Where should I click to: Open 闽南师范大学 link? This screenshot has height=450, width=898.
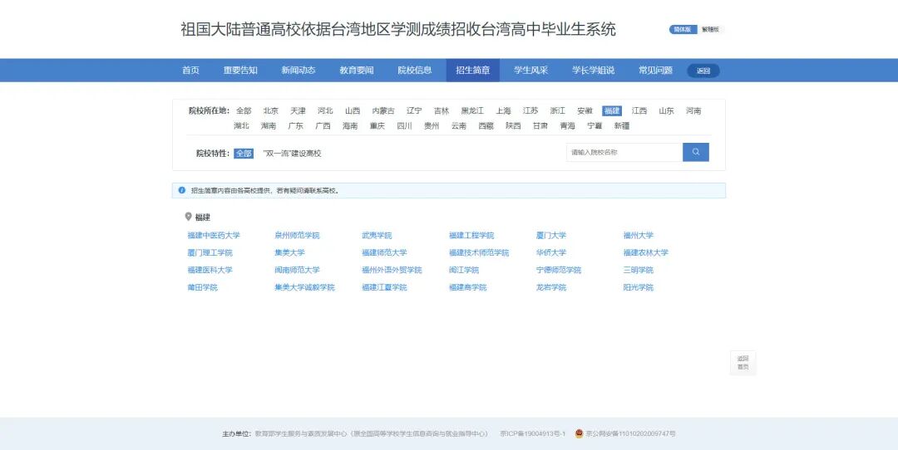pyautogui.click(x=297, y=270)
